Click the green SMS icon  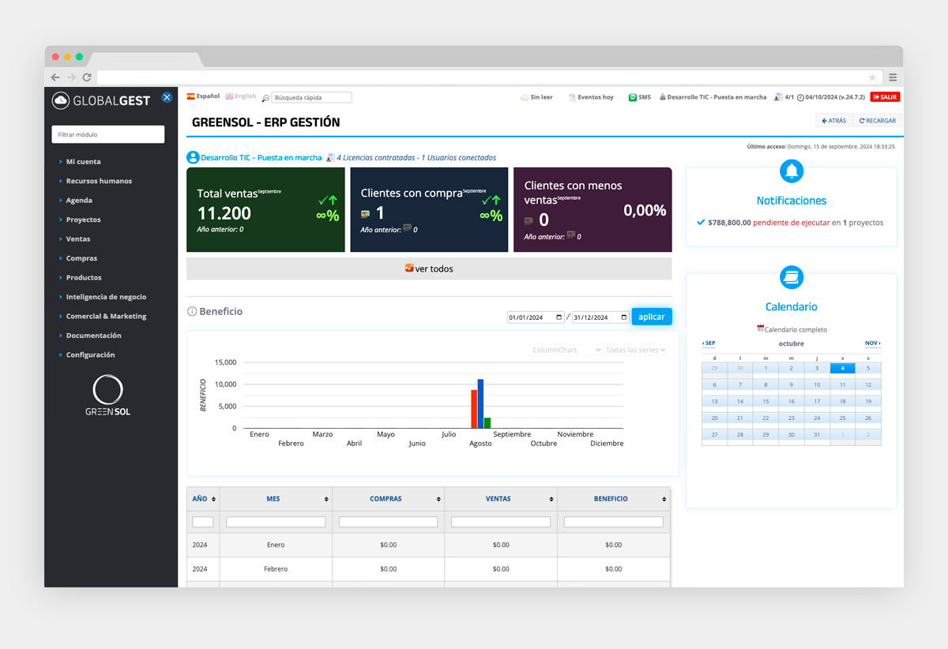tap(633, 98)
